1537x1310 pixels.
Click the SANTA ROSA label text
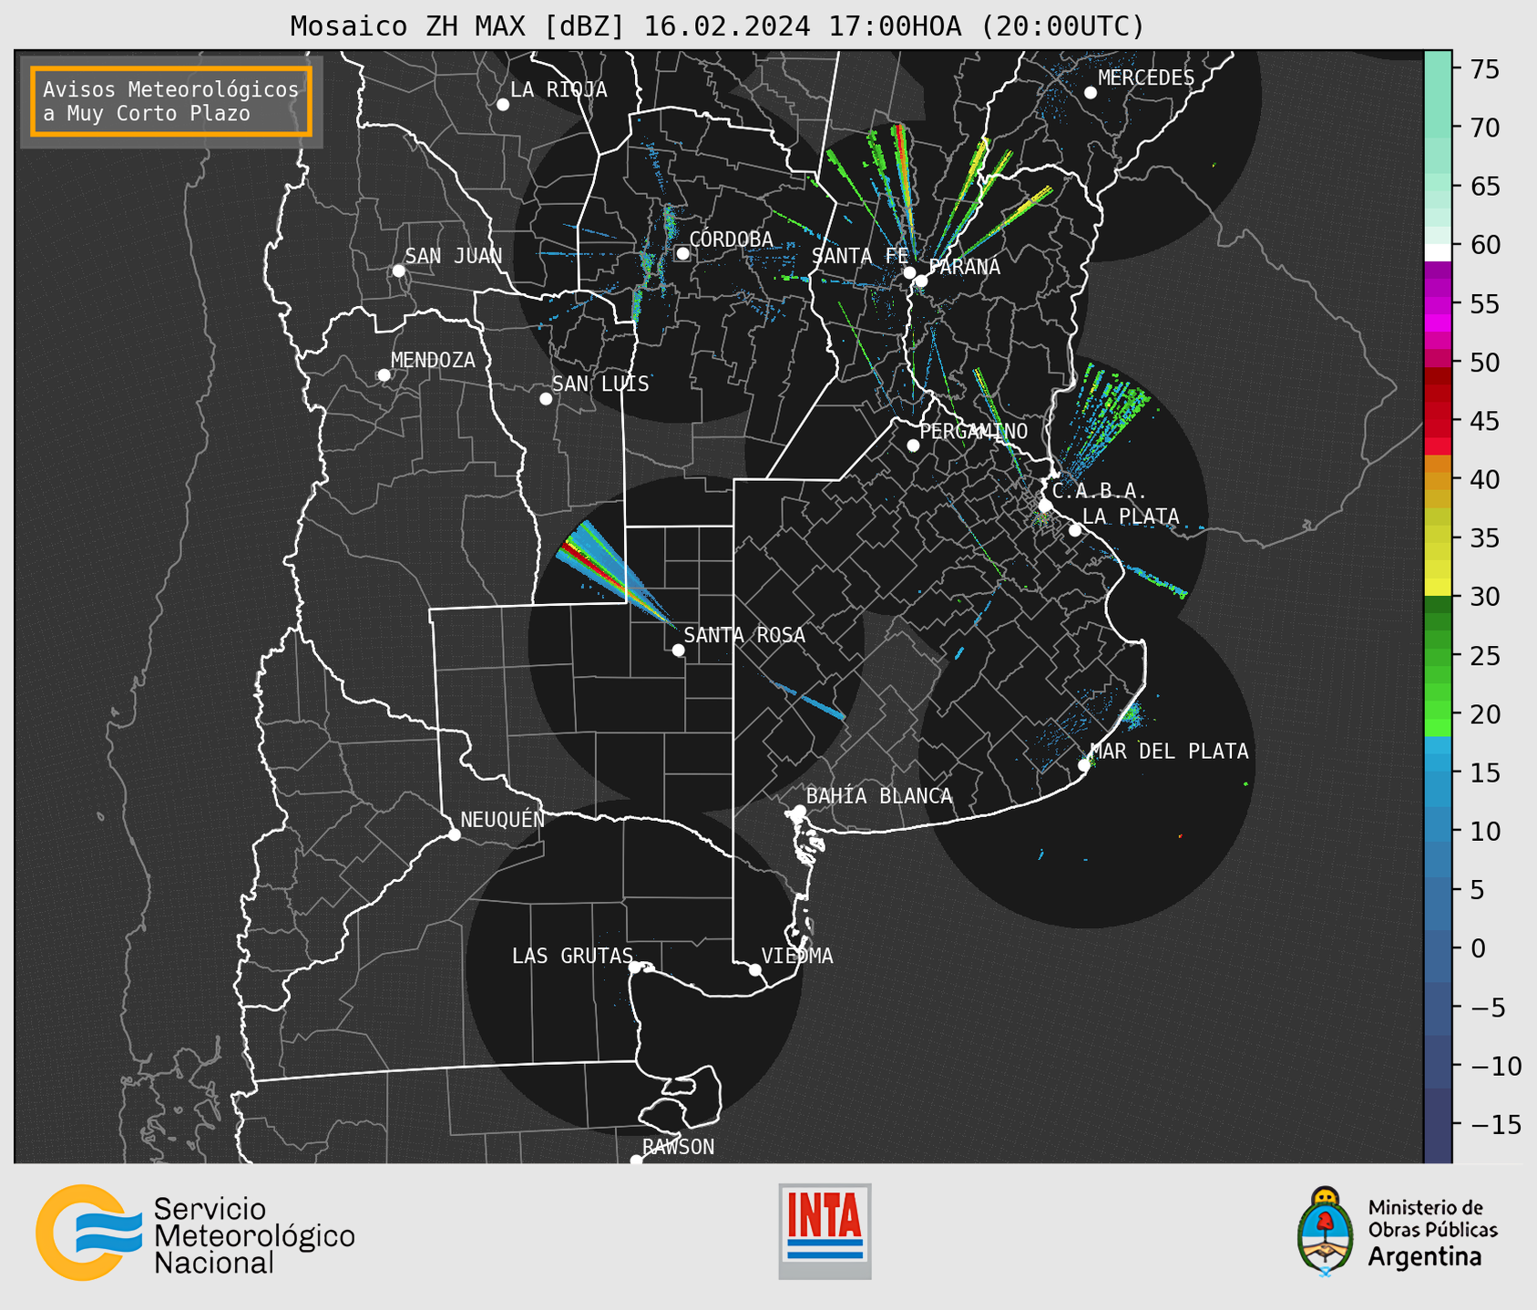[744, 635]
